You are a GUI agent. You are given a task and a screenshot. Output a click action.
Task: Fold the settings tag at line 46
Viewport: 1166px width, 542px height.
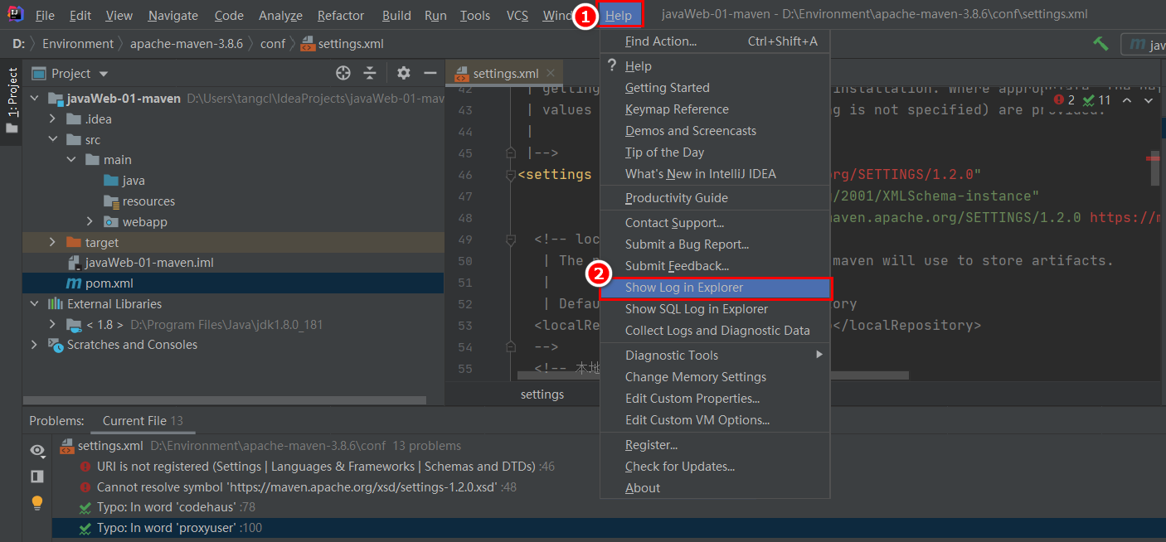(511, 175)
